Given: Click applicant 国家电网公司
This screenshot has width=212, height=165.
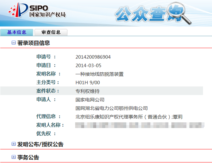Looking at the screenshot, I should [90, 100].
